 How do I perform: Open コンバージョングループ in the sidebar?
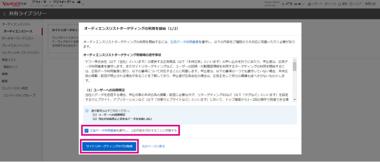(x=19, y=95)
